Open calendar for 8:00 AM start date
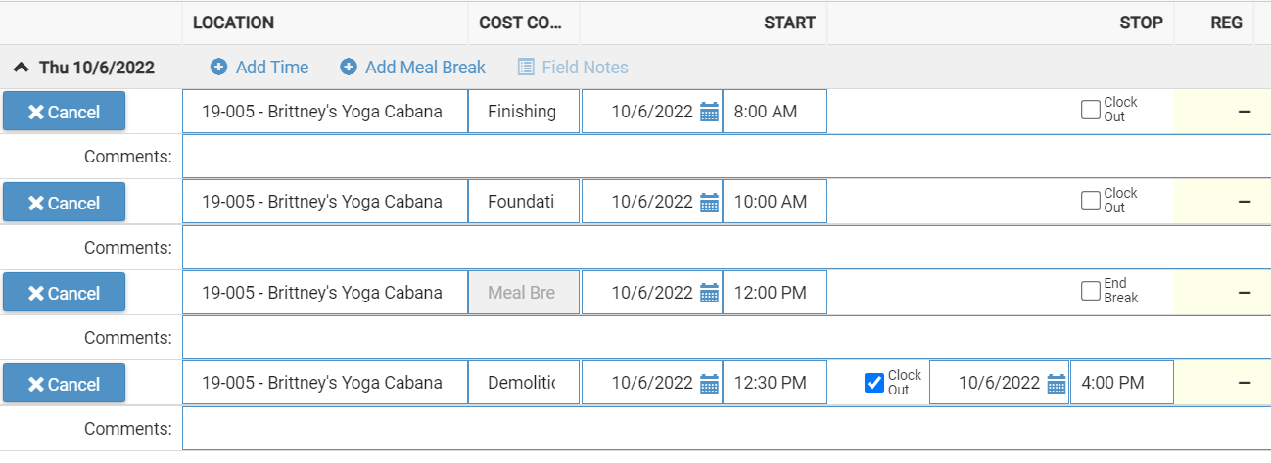Screen dimensions: 1271x463 tap(710, 112)
